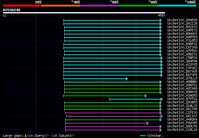Click the UniRef100_A9PFE9 label

(182, 37)
